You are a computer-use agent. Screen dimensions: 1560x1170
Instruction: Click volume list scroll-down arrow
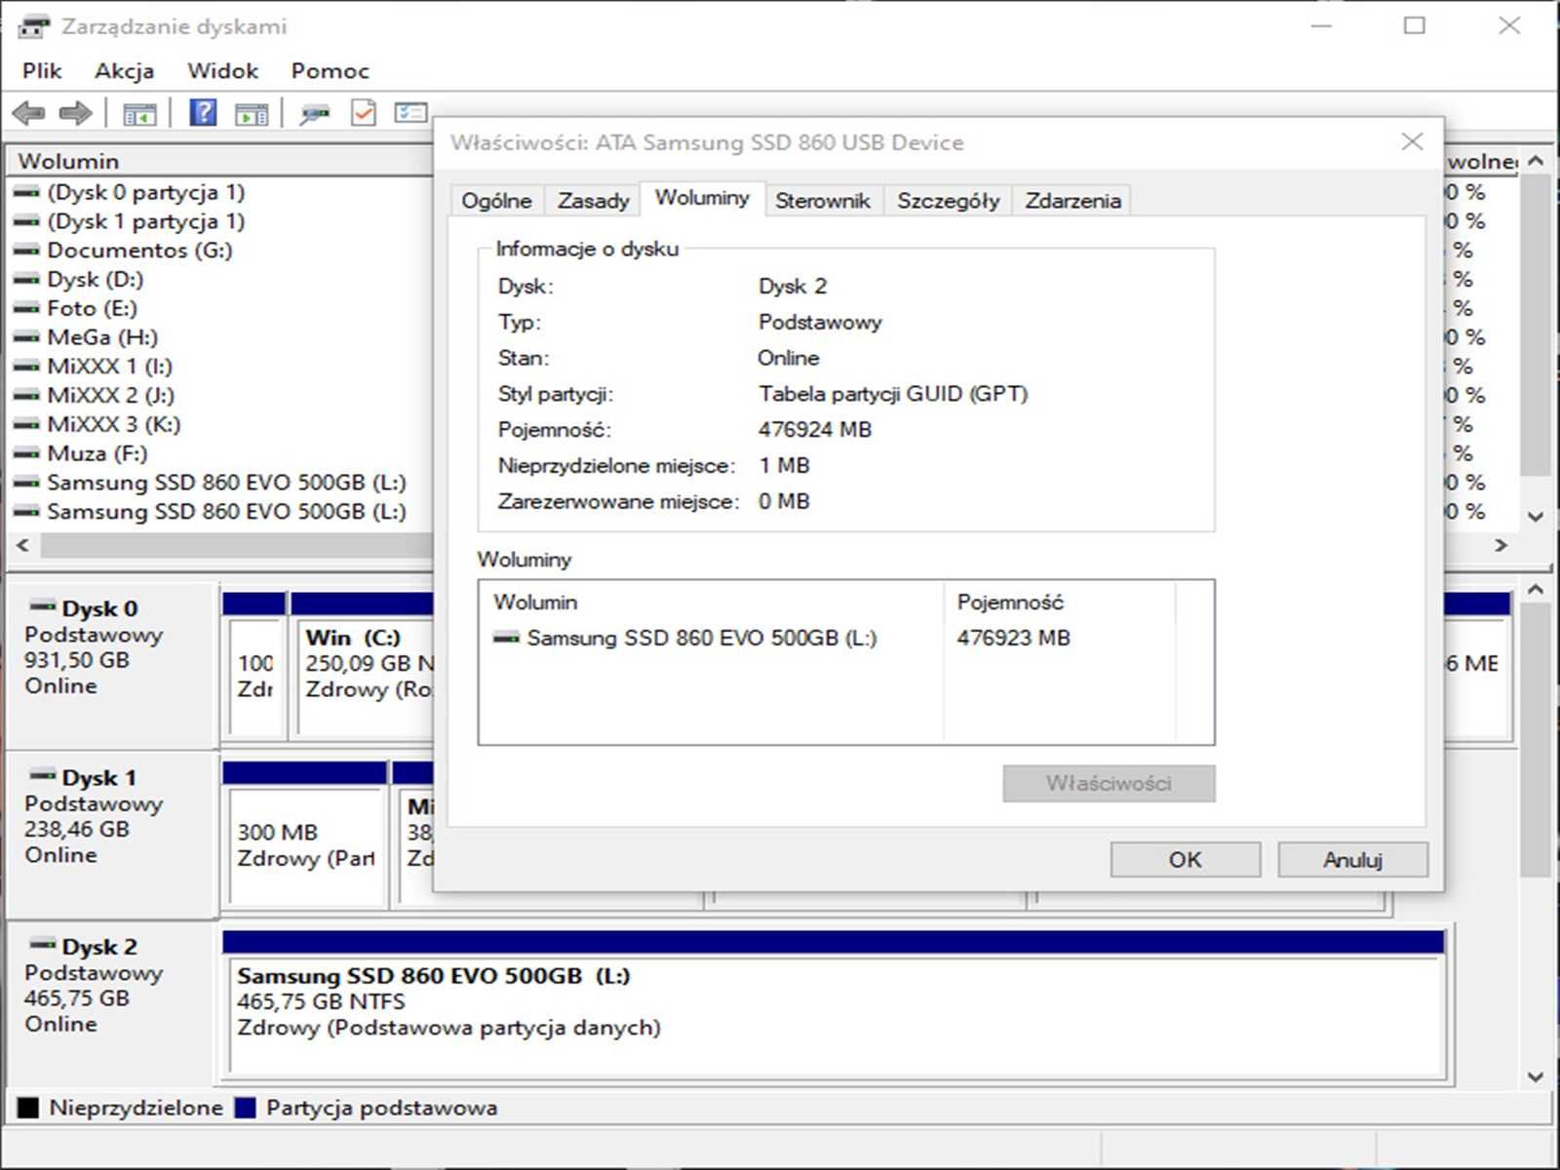[1536, 516]
